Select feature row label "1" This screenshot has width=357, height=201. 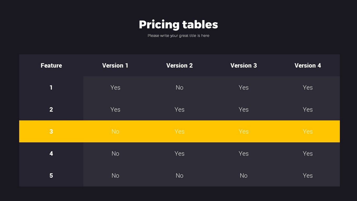[x=51, y=87]
